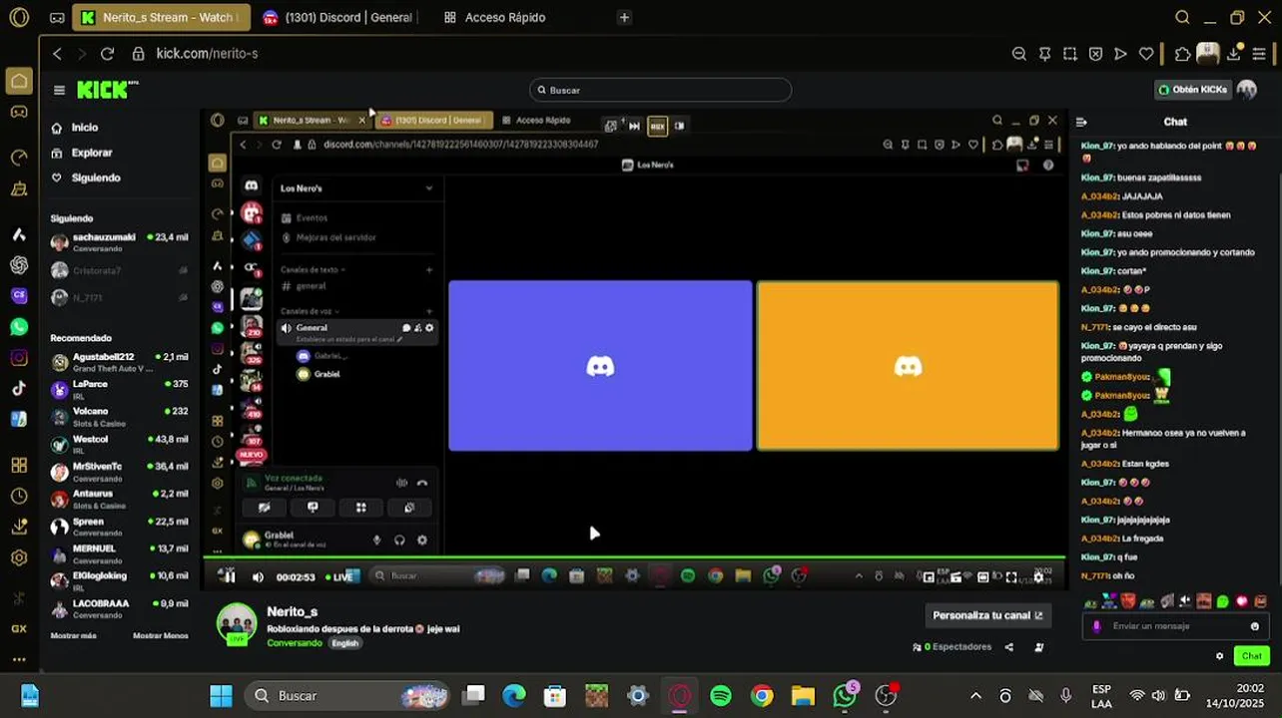The image size is (1282, 718).
Task: Add page to bookmarks with heart icon
Action: pos(1146,54)
